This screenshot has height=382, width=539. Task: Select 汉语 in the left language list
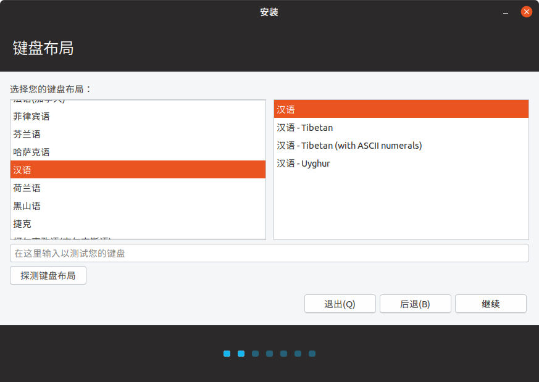(138, 170)
